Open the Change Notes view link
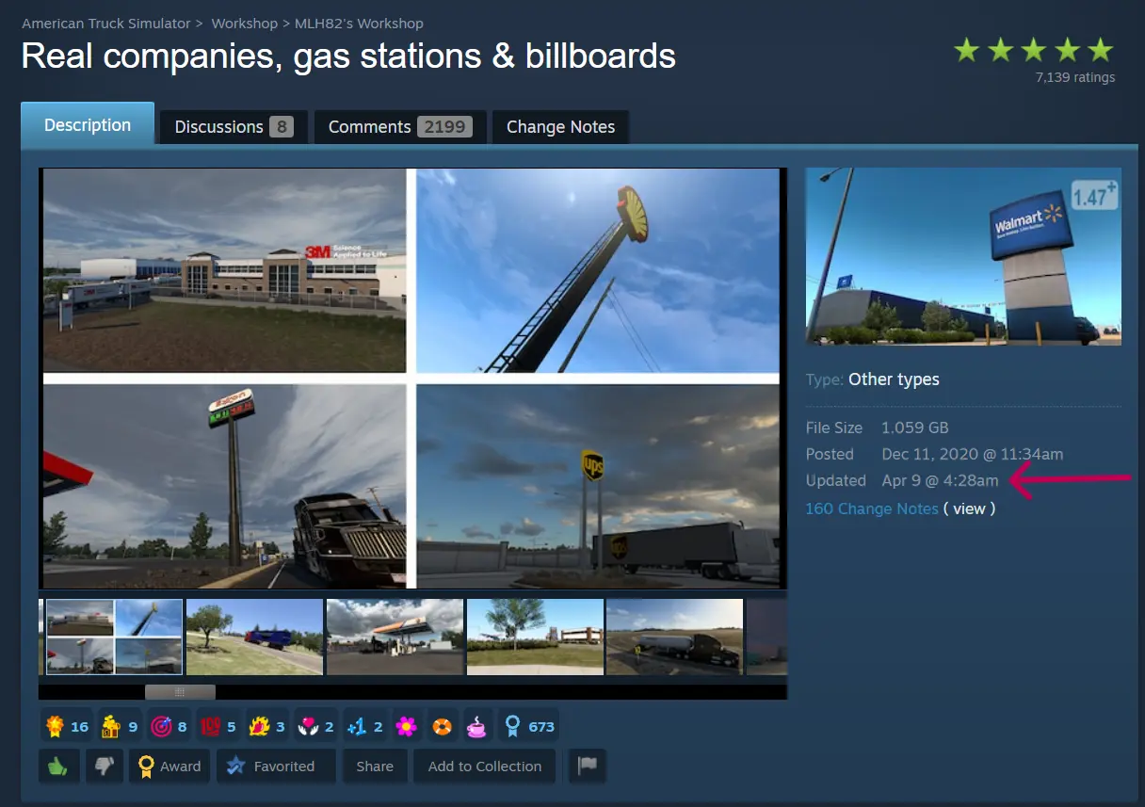Image resolution: width=1145 pixels, height=807 pixels. tap(969, 508)
